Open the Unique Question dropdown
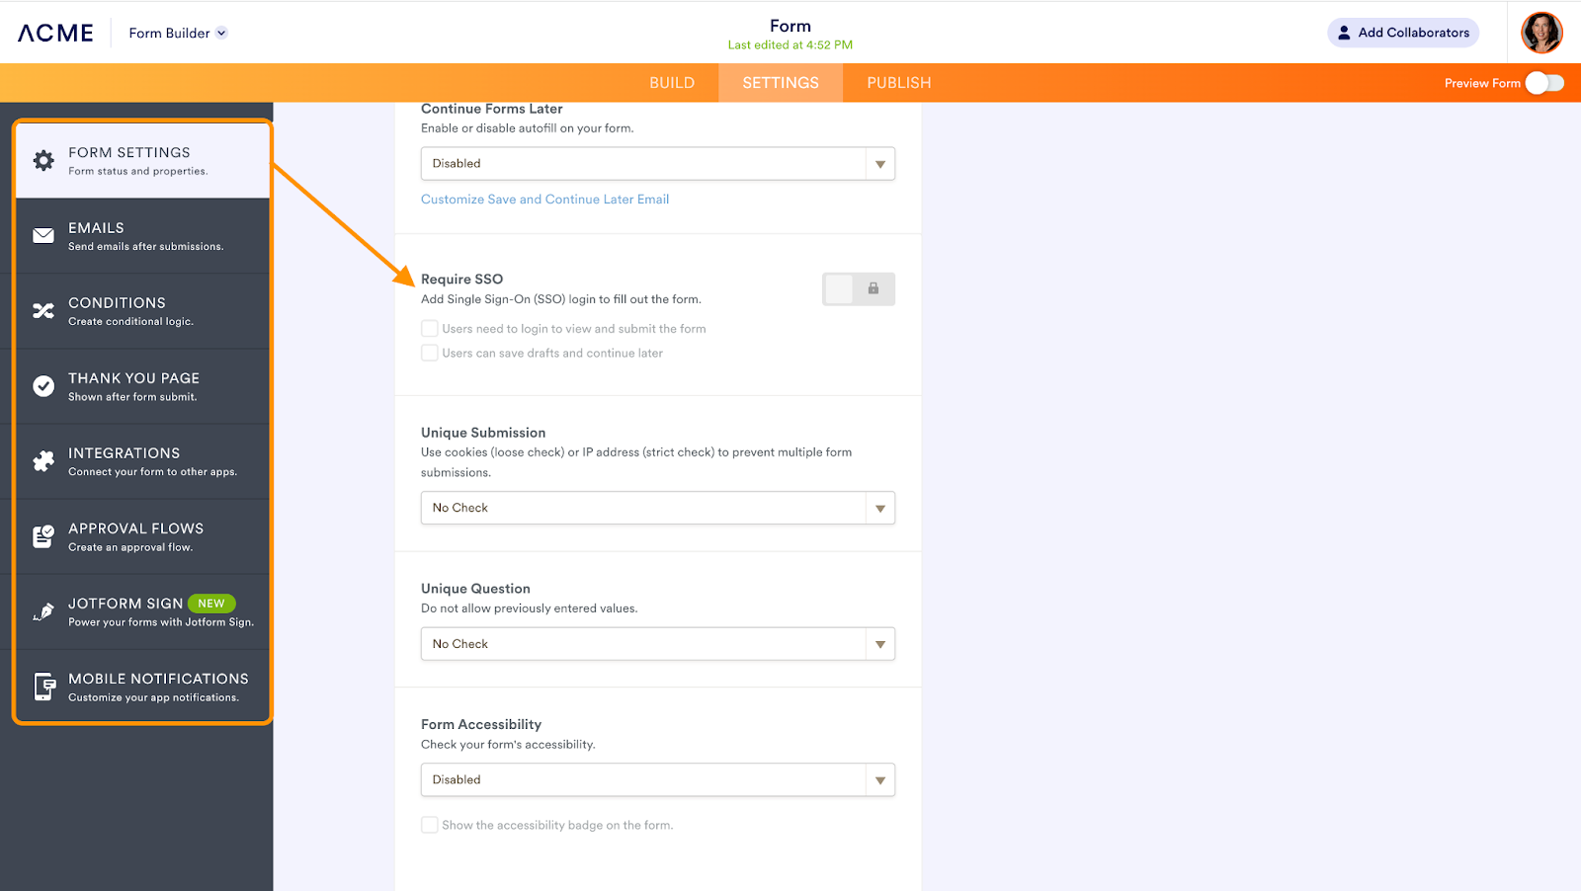The height and width of the screenshot is (891, 1581). [x=657, y=644]
